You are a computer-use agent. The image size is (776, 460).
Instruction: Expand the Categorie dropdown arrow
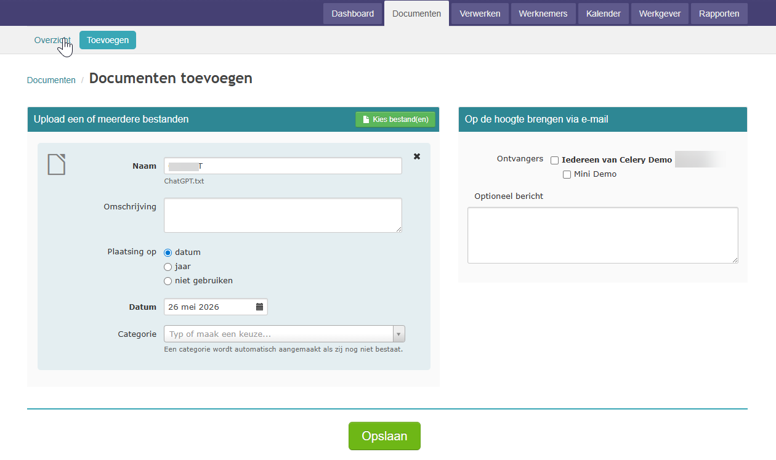coord(399,334)
